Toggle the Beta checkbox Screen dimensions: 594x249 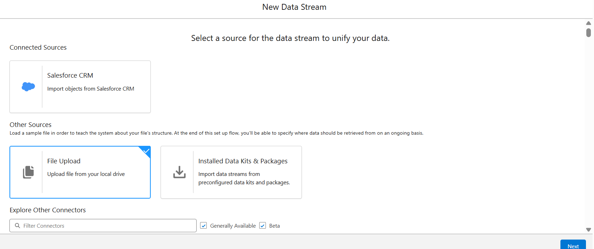pyautogui.click(x=263, y=226)
